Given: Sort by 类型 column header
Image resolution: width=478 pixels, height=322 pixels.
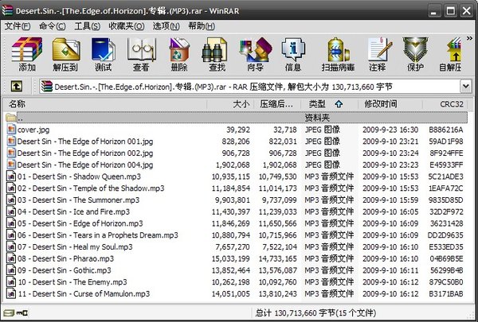Looking at the screenshot, I should pyautogui.click(x=329, y=104).
